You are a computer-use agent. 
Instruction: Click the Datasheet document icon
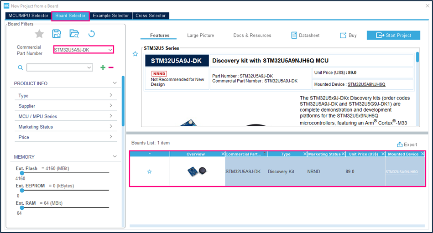[x=294, y=35]
